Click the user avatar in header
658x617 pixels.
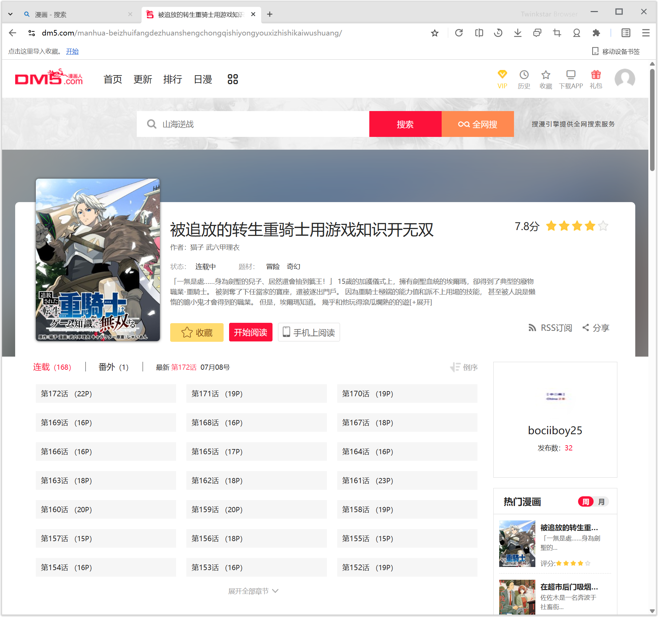click(625, 79)
